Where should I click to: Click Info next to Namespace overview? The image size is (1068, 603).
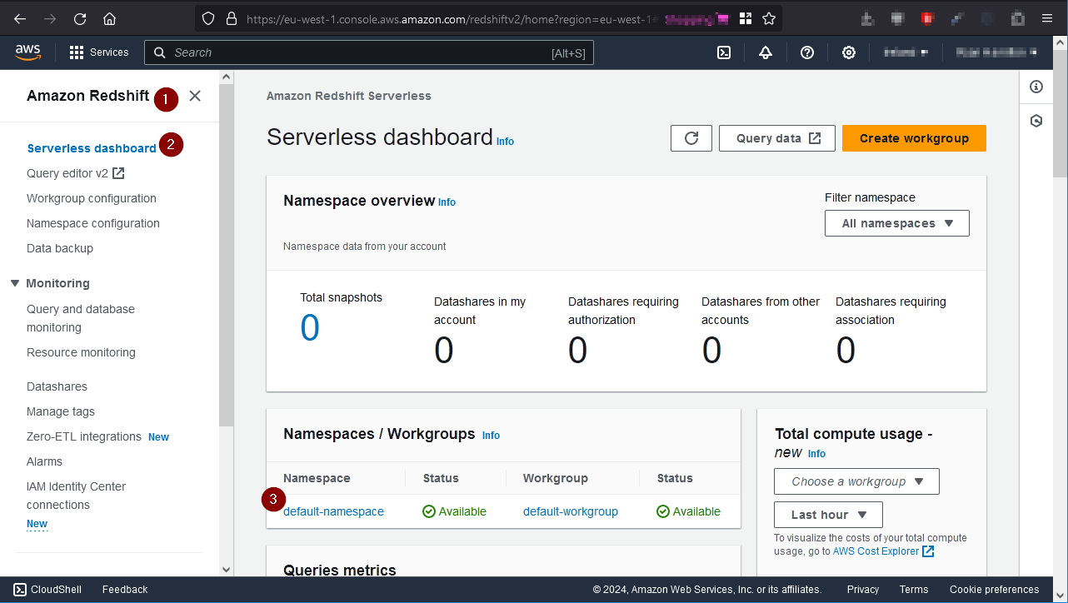click(447, 202)
